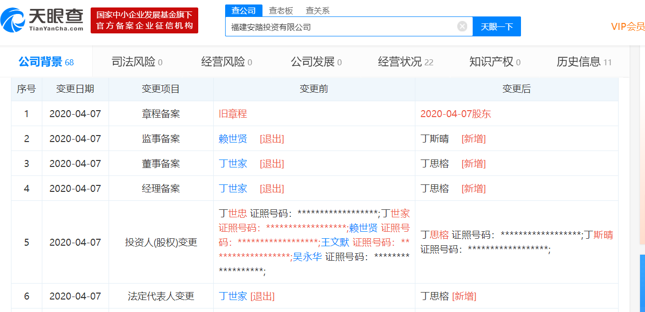645x312 pixels.
Task: Click 丁世家 in 法定代表人变更 row
Action: click(233, 296)
